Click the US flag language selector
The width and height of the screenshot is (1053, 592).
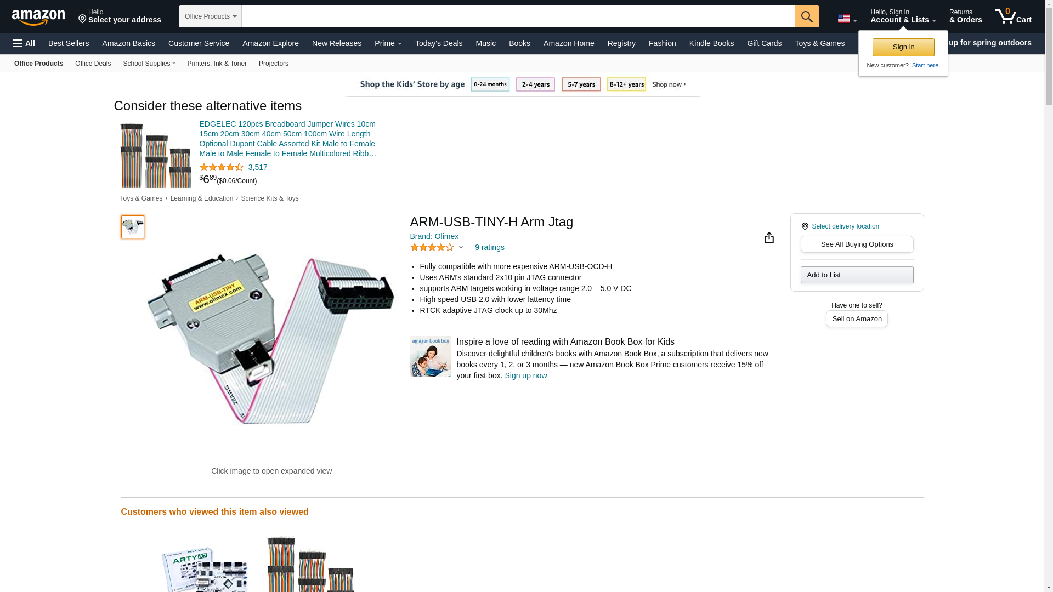pyautogui.click(x=847, y=19)
